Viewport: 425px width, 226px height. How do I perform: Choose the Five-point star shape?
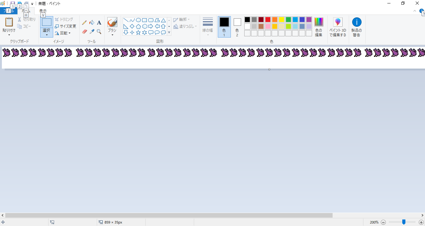138,32
